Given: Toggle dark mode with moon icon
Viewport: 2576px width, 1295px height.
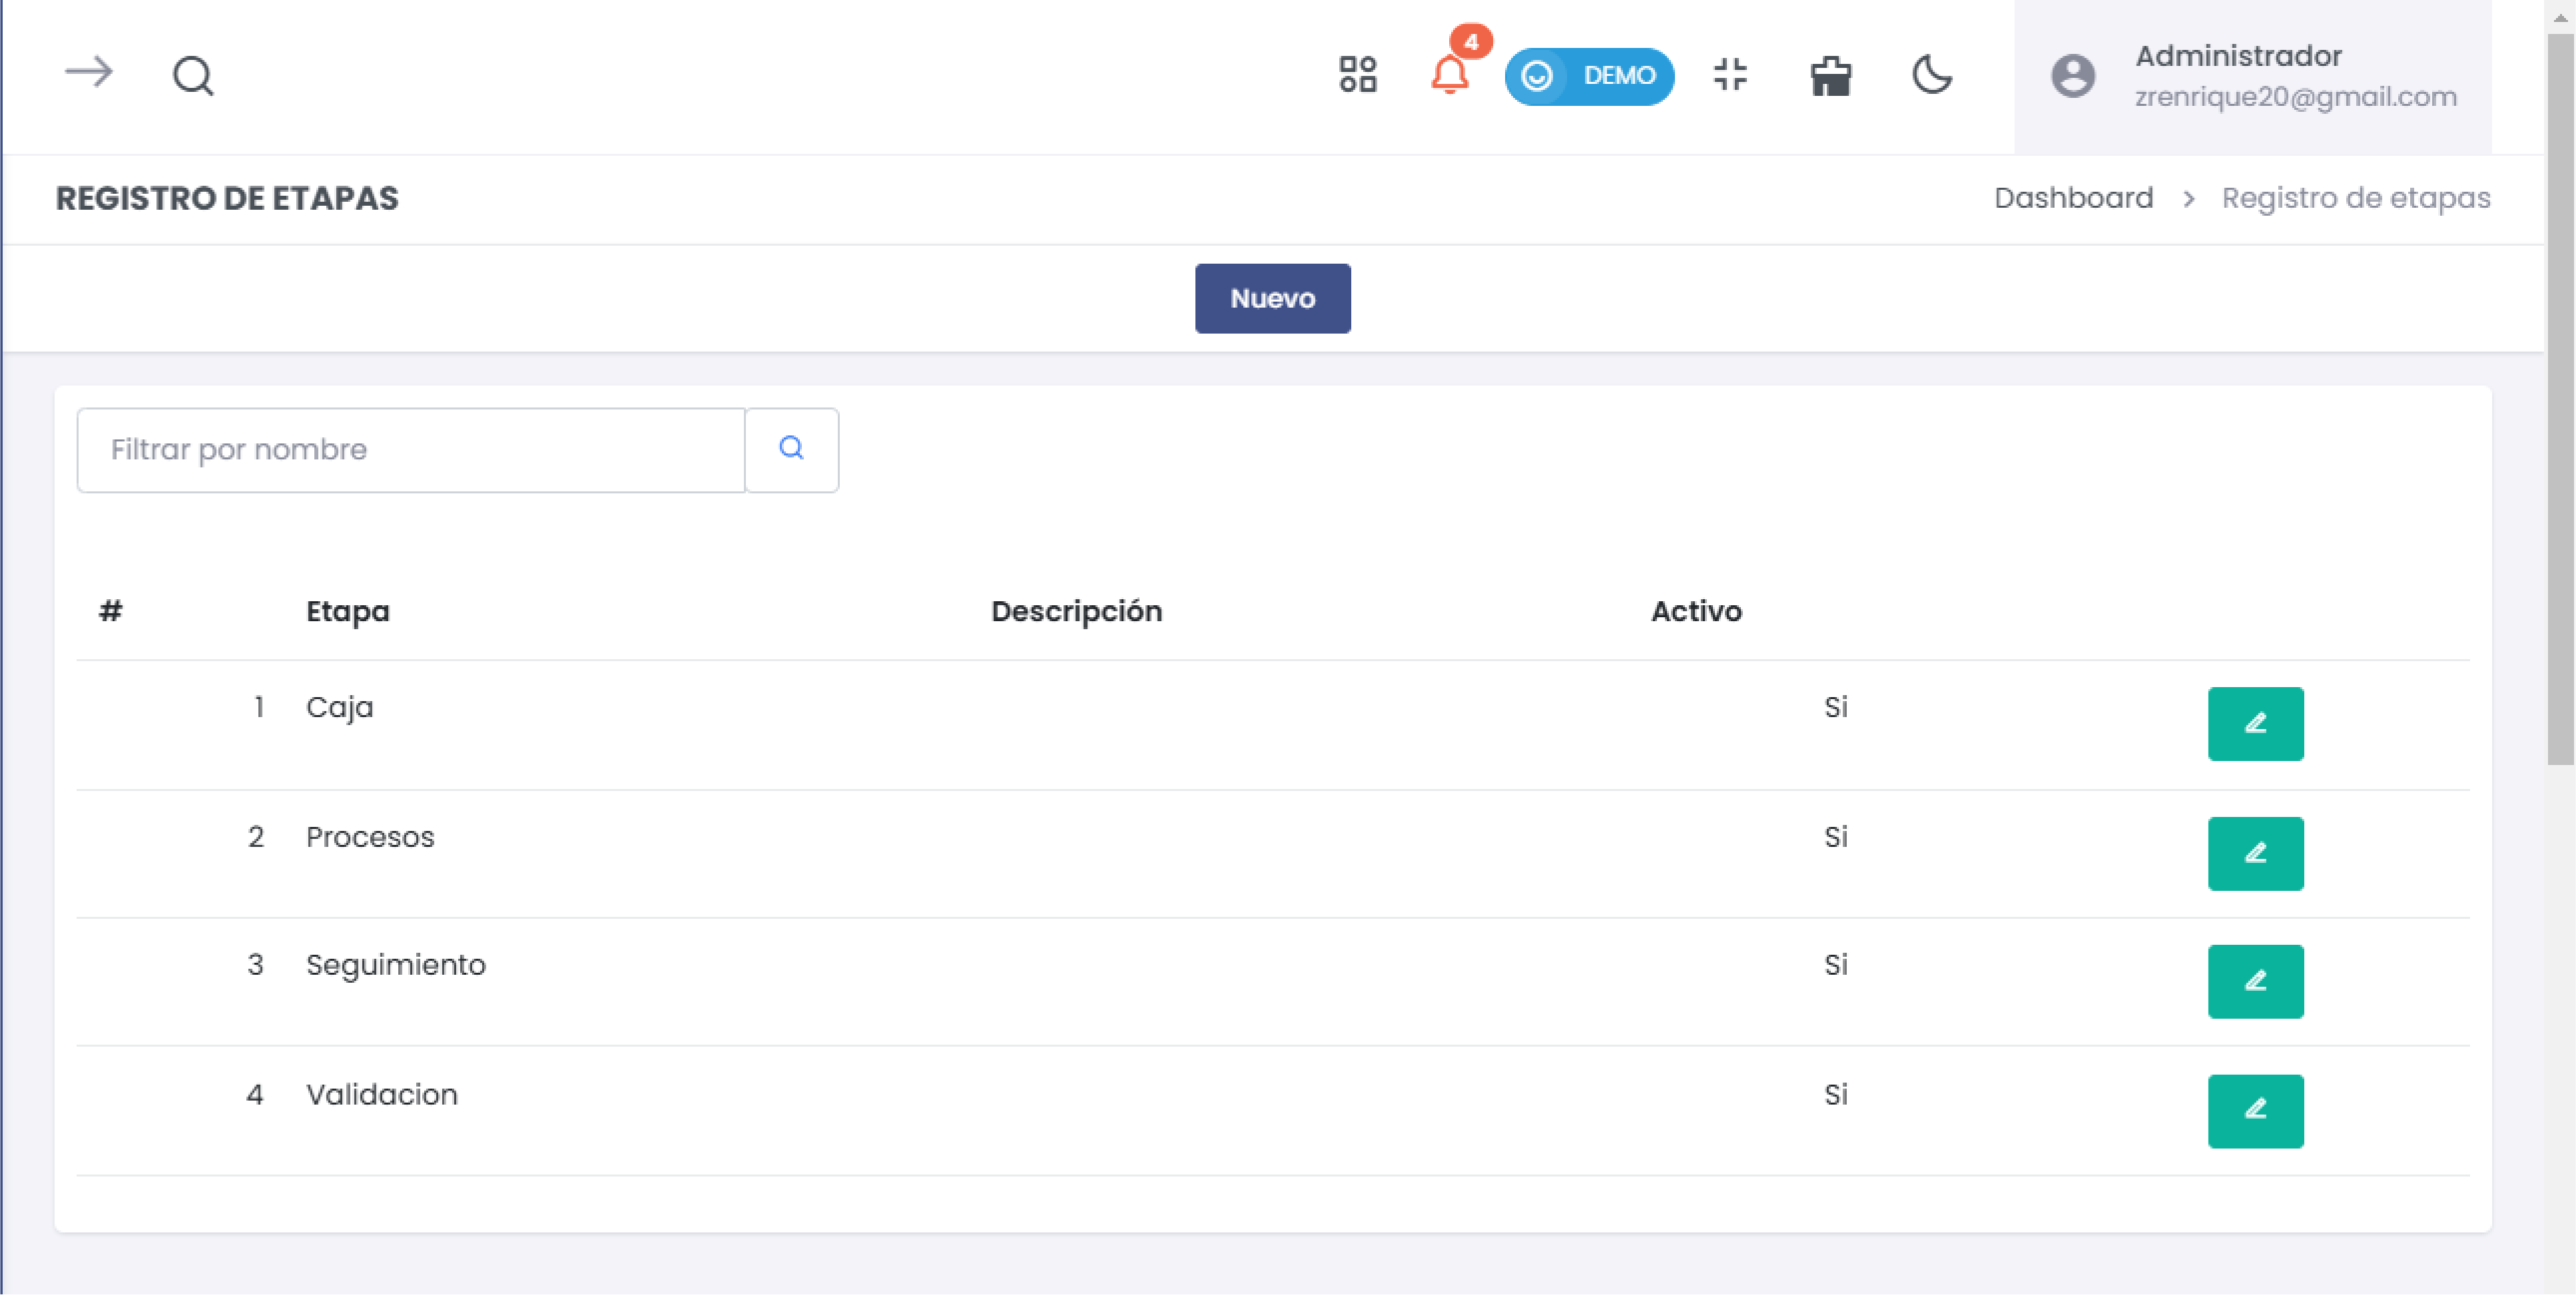Looking at the screenshot, I should tap(1932, 75).
